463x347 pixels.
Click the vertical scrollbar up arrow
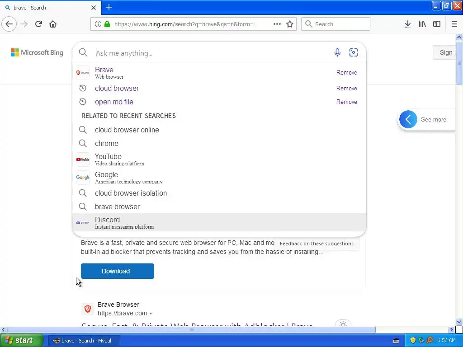459,37
